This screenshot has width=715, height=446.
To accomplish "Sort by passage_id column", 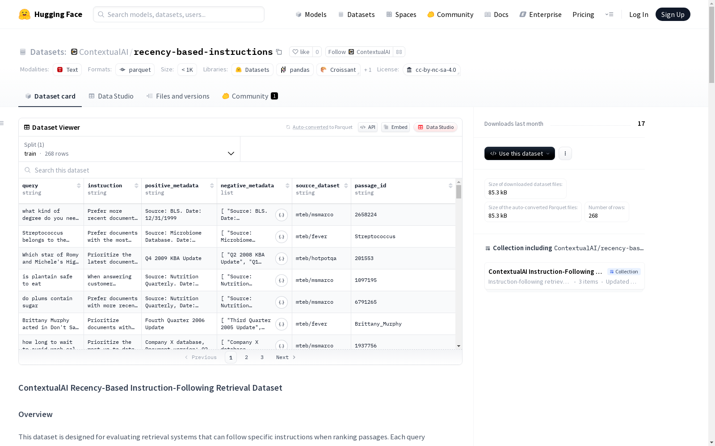I will (x=450, y=186).
